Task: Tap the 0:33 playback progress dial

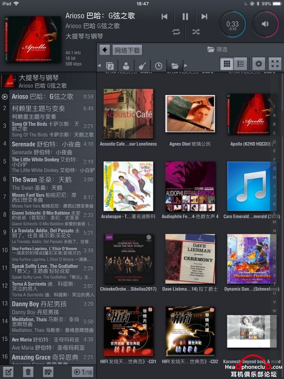Action: pyautogui.click(x=233, y=24)
